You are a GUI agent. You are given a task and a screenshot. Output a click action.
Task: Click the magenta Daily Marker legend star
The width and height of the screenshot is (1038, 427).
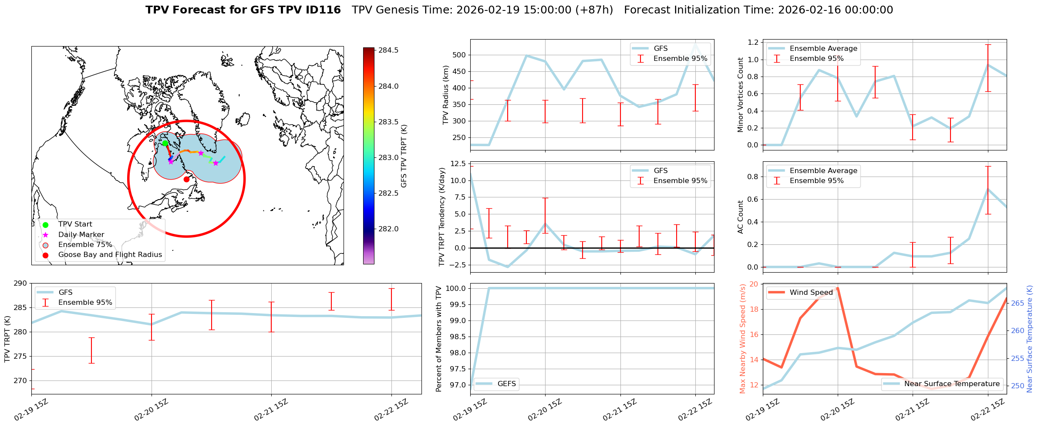pos(45,235)
